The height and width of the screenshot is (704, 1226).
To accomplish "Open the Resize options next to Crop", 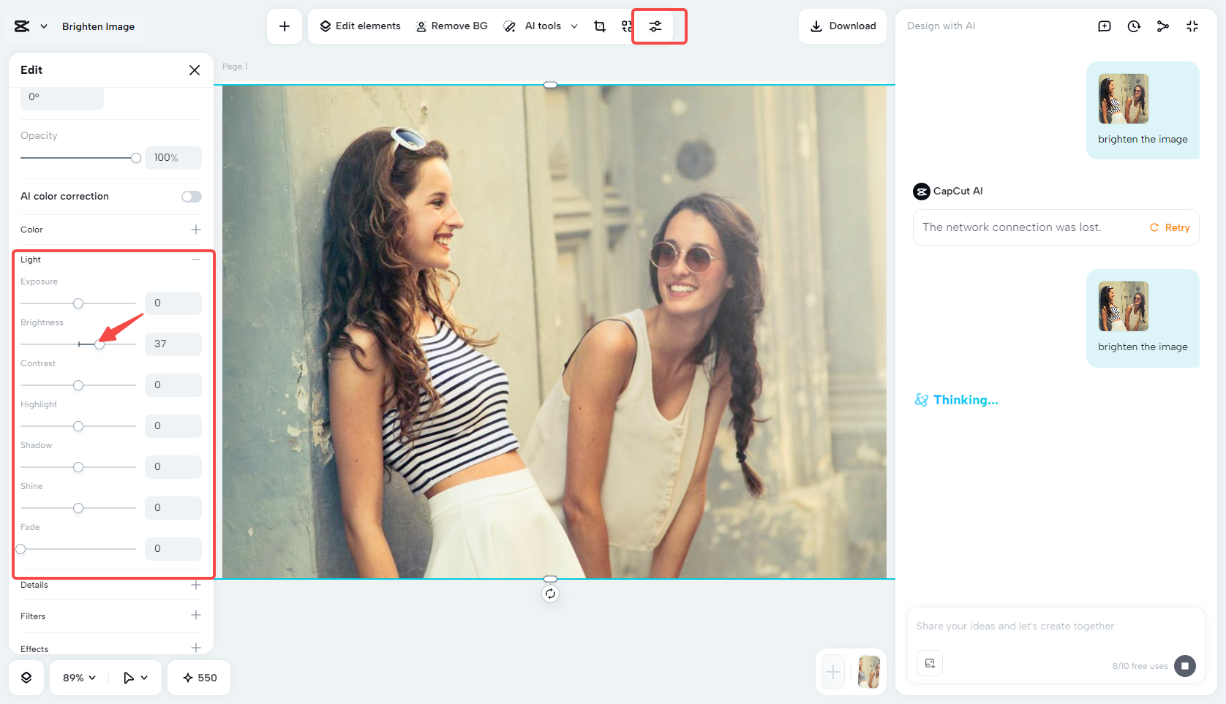I will point(627,26).
